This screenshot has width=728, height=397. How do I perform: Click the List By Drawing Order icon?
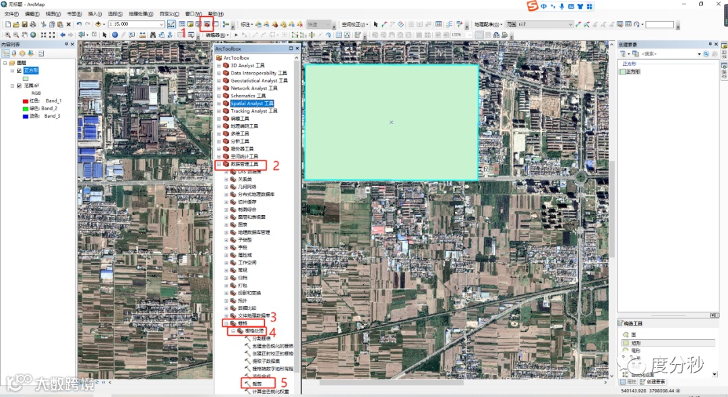coord(5,53)
